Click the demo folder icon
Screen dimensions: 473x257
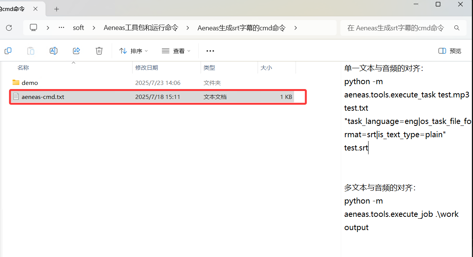pos(16,83)
